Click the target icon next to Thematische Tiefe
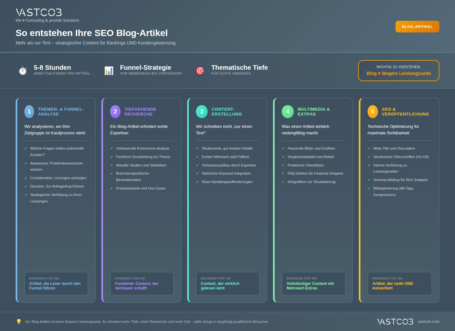This screenshot has width=455, height=331. tap(200, 70)
